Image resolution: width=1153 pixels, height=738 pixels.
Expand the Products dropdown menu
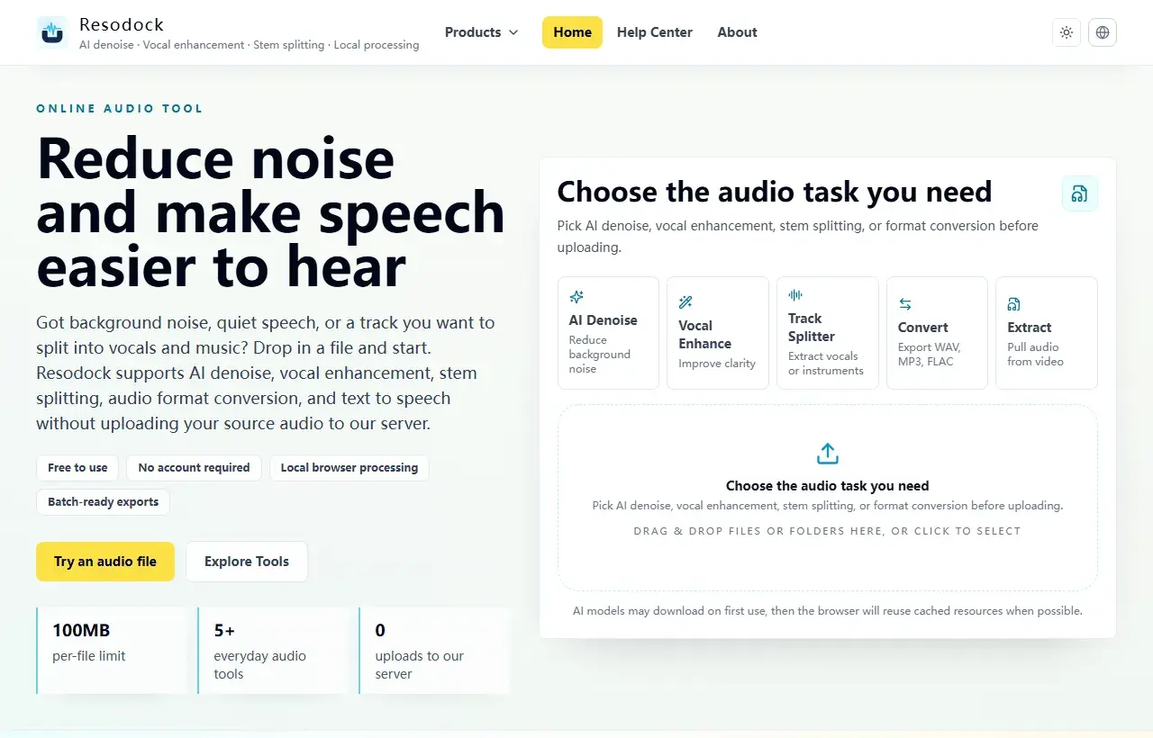point(482,32)
